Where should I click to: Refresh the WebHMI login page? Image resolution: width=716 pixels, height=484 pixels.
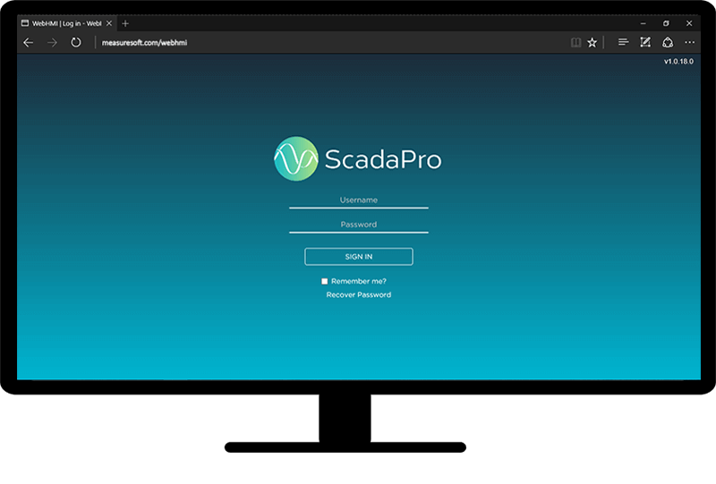pos(76,42)
